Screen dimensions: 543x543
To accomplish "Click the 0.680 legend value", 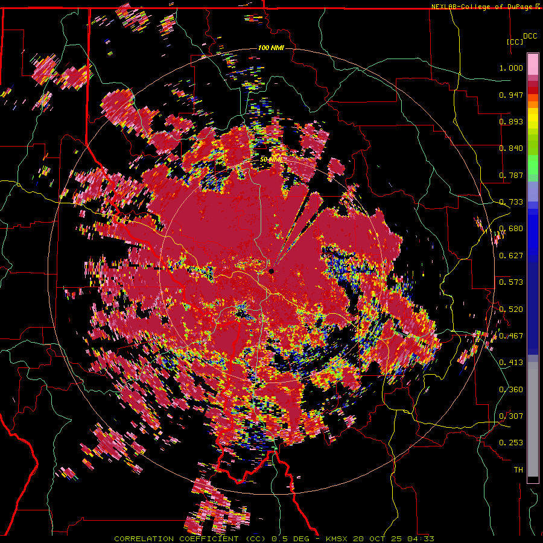I will (x=511, y=229).
